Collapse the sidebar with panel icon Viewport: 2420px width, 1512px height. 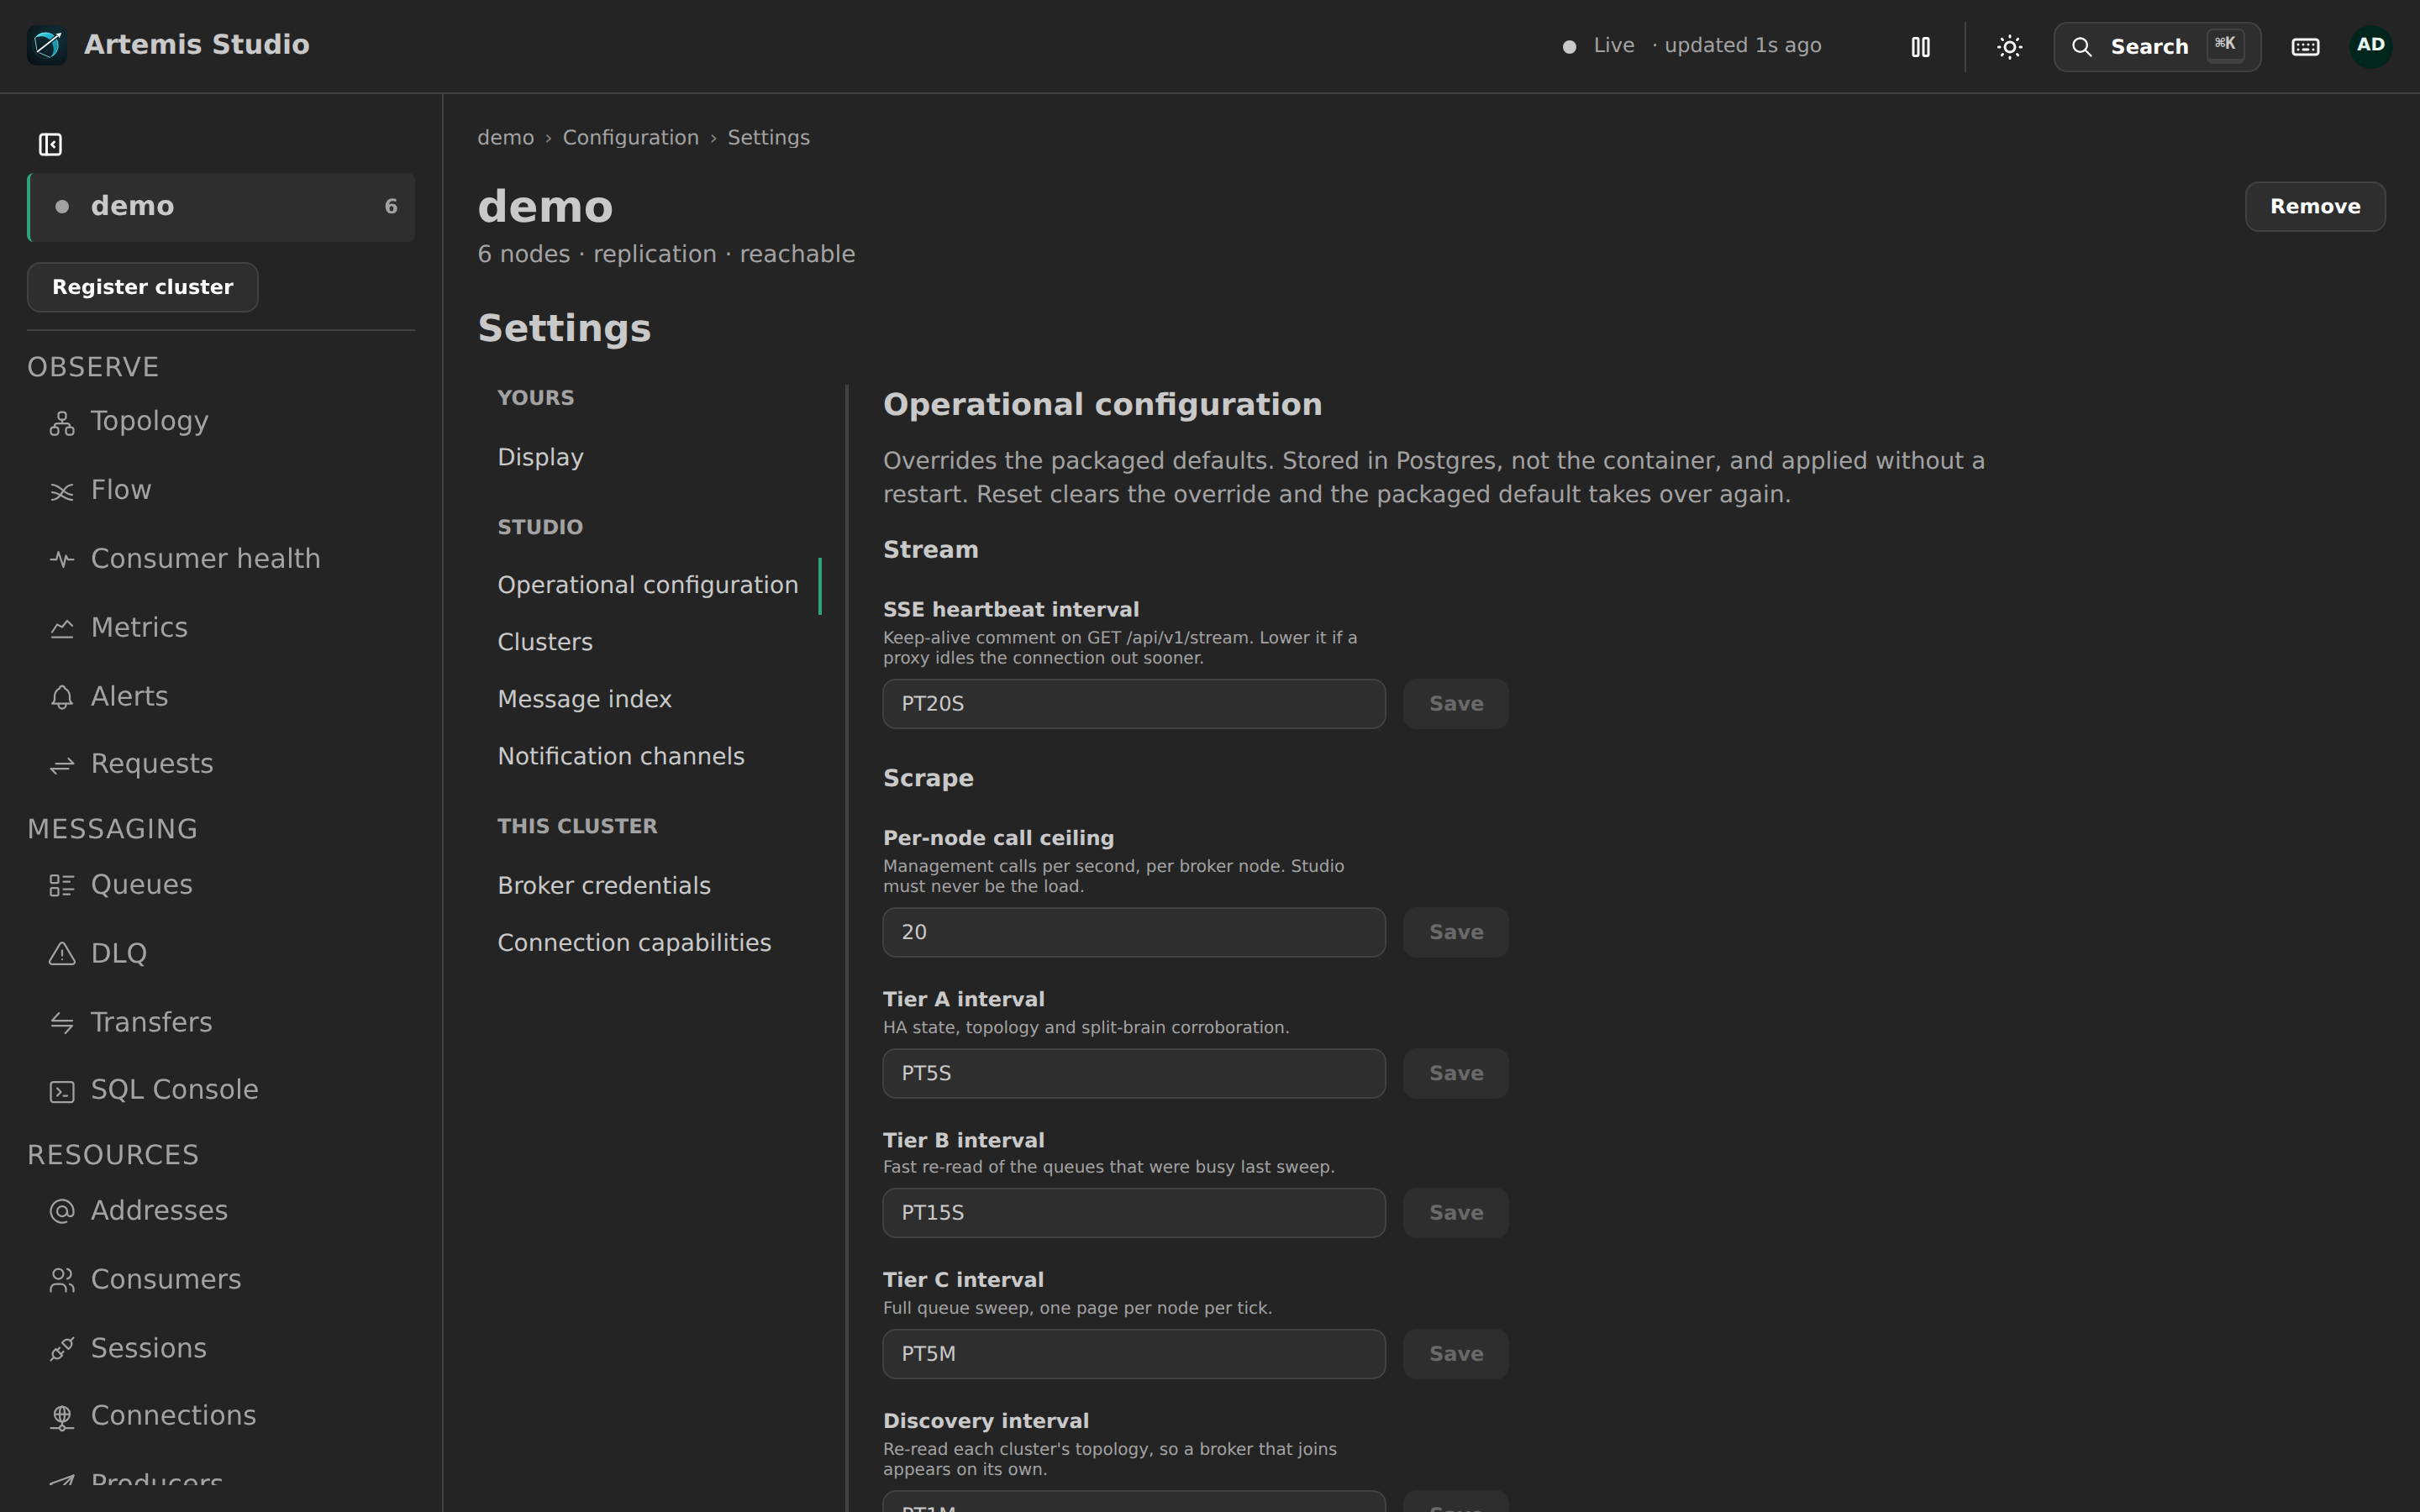50,145
